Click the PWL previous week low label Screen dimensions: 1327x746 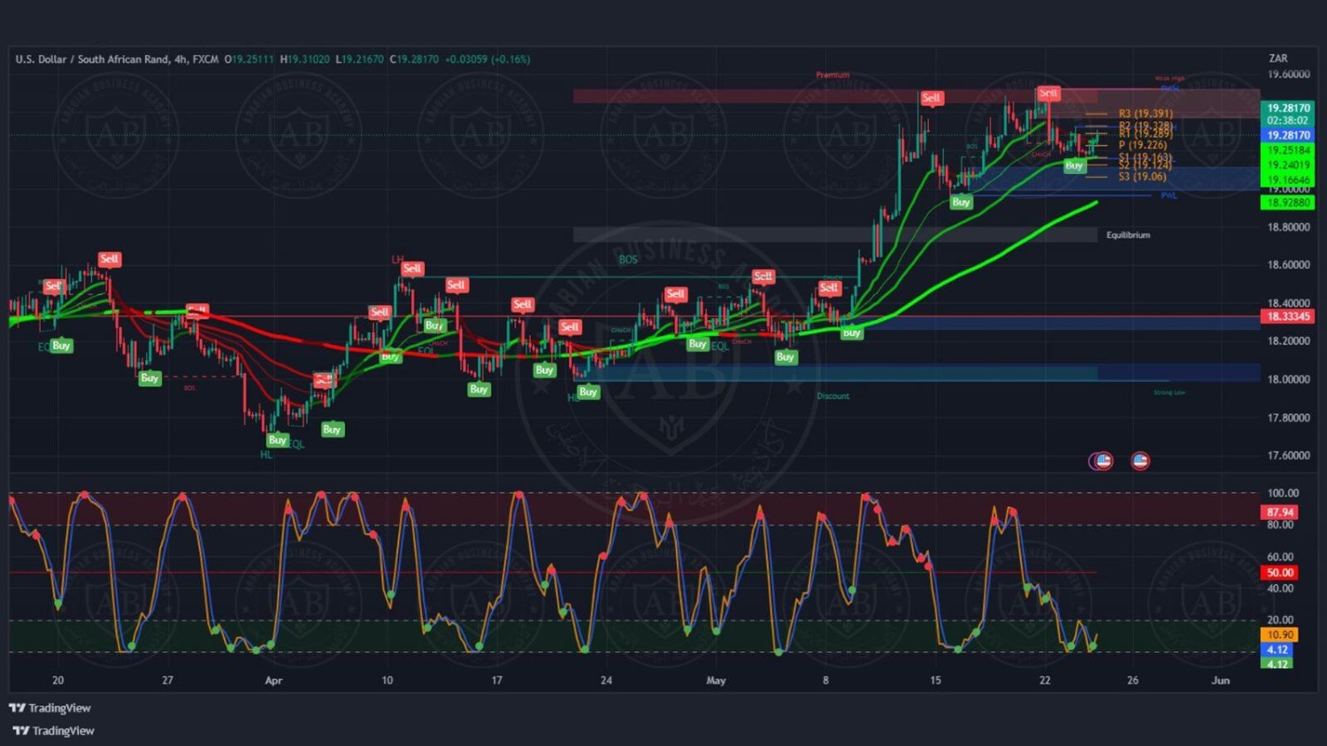coord(1170,195)
